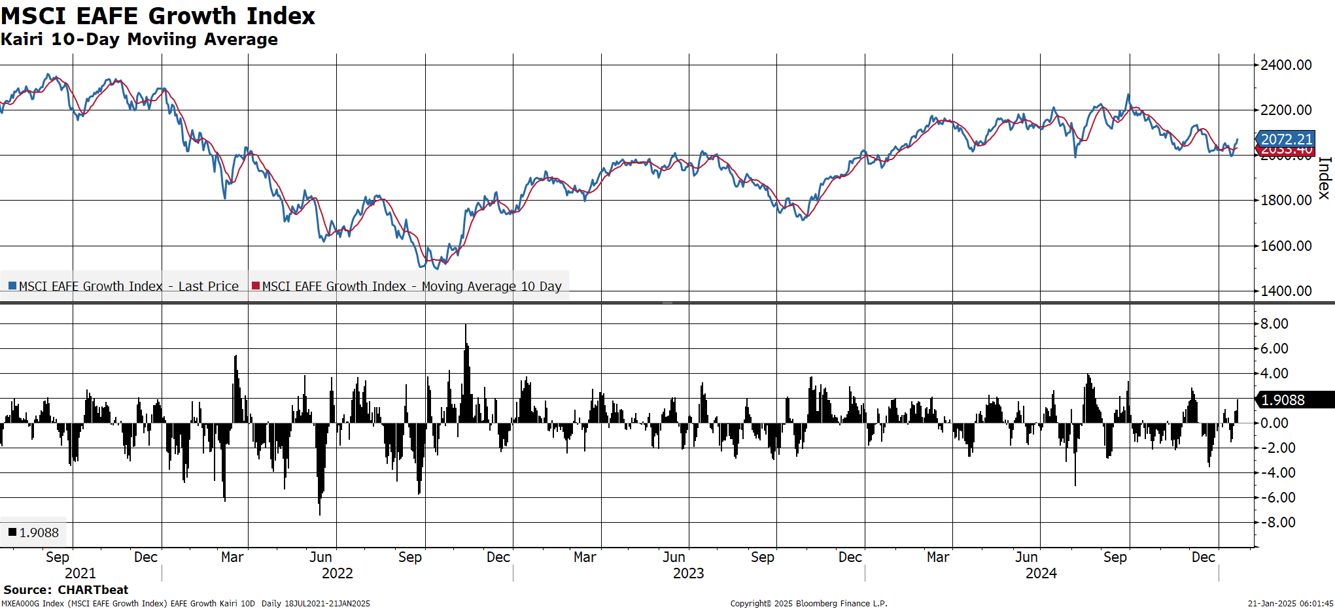The image size is (1335, 609).
Task: Click the red Moving Average legend swatch
Action: pos(256,286)
